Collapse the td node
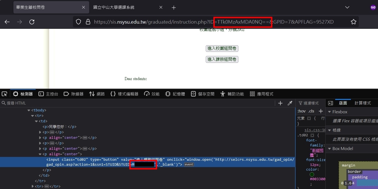The image size is (378, 189). pyautogui.click(x=36, y=121)
